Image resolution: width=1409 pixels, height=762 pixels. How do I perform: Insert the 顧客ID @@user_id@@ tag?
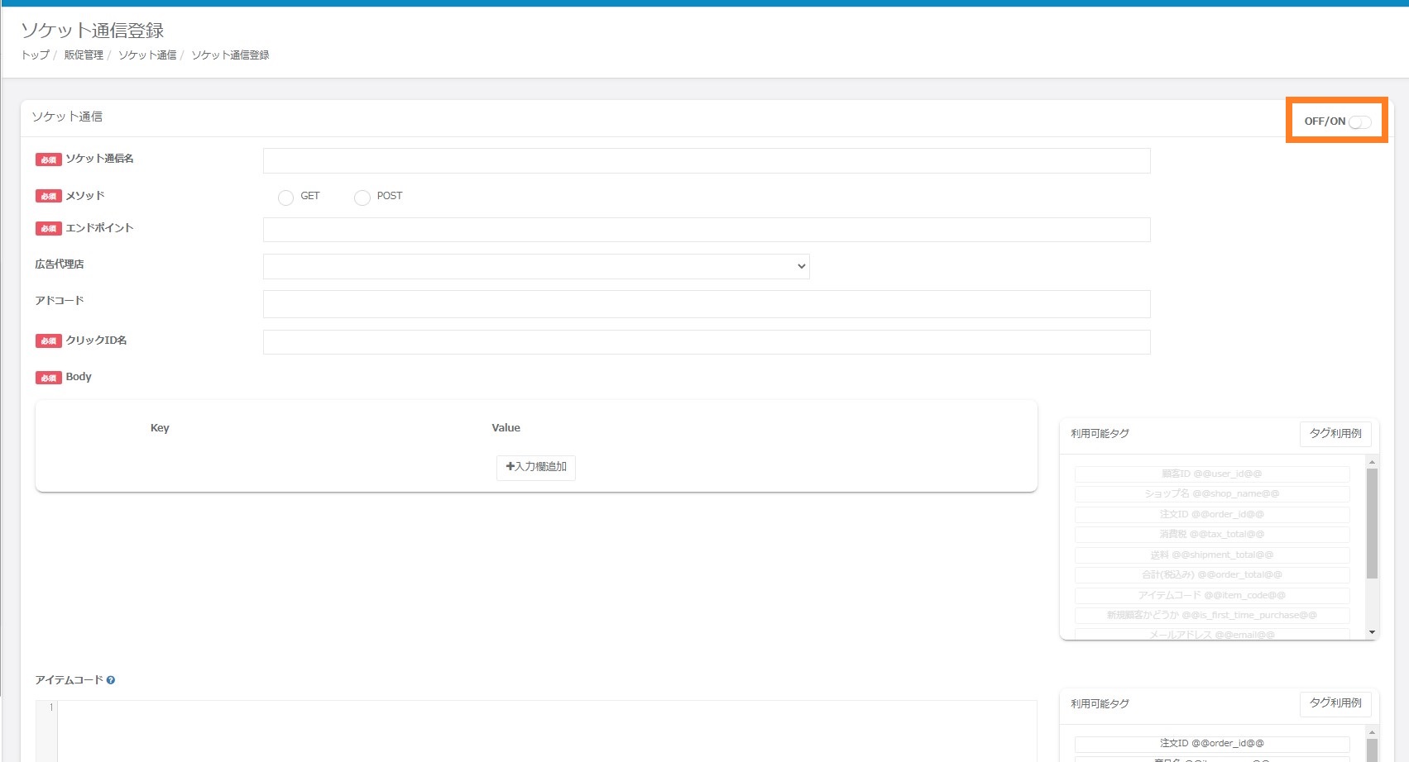coord(1211,474)
